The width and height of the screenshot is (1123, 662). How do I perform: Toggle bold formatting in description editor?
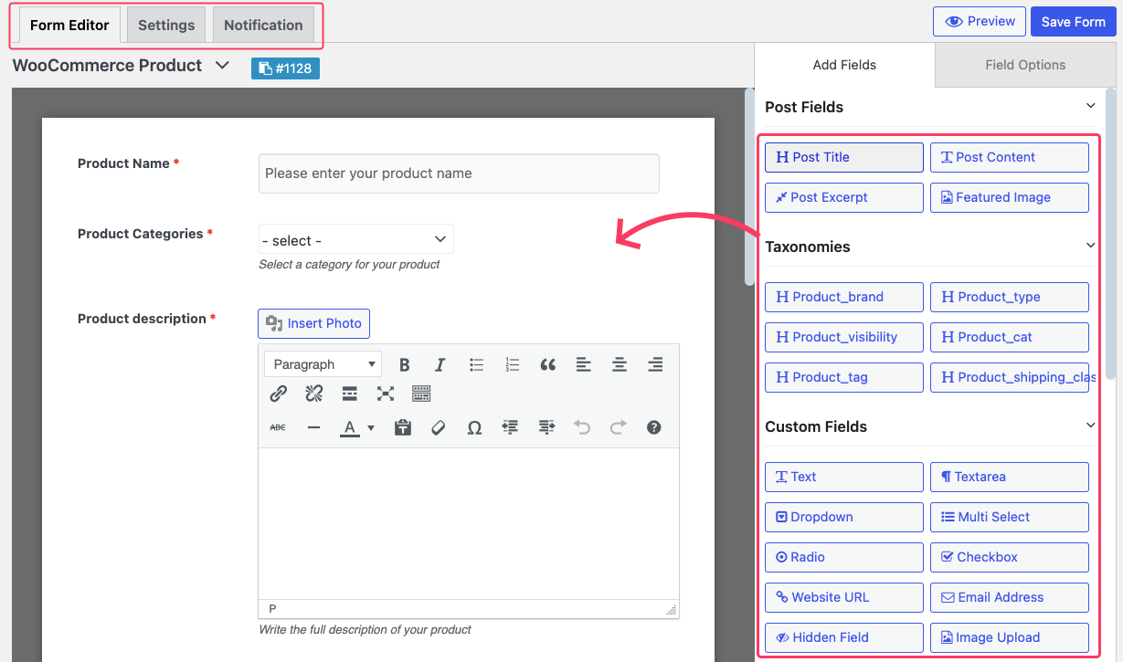[404, 364]
